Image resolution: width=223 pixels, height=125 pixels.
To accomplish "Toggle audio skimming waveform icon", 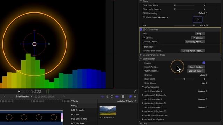I will point(102,97).
